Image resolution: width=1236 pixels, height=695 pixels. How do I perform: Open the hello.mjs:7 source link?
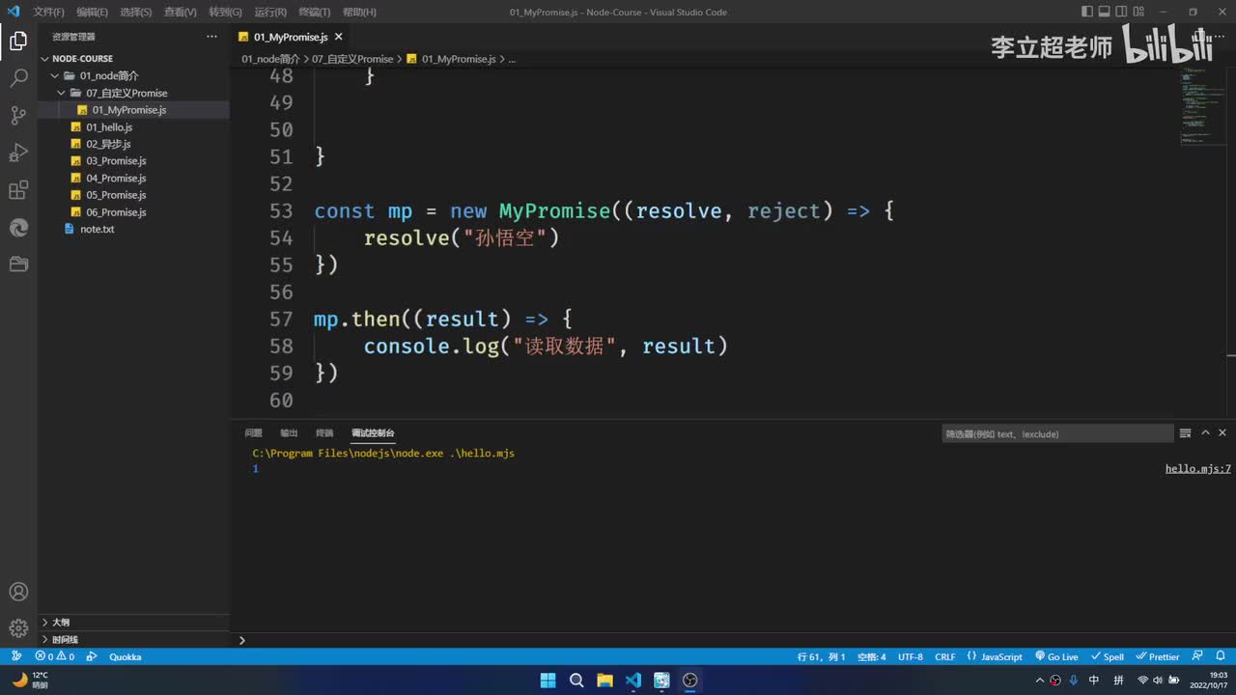tap(1197, 468)
